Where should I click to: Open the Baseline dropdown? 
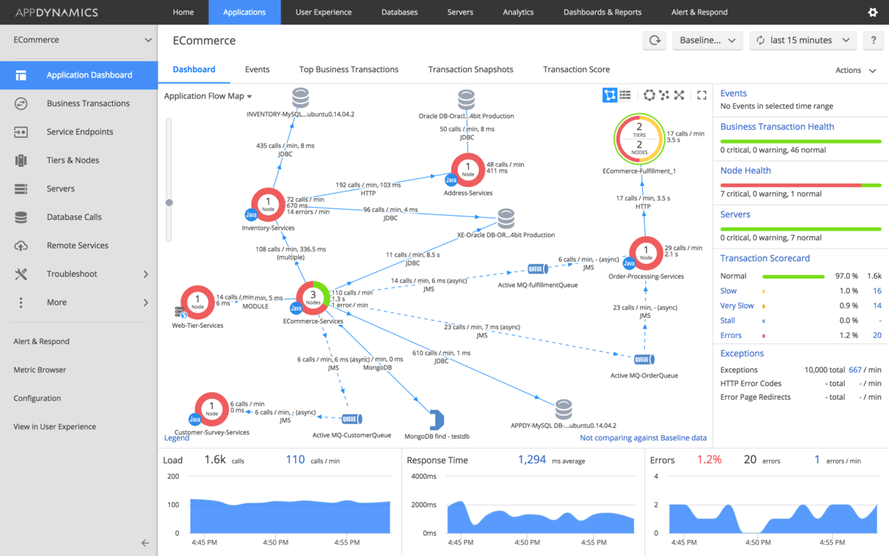tap(708, 41)
